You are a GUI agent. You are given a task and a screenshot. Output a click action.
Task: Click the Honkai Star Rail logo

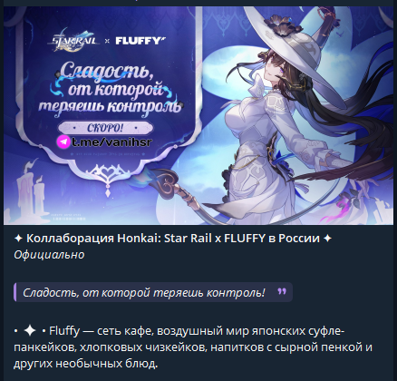pos(73,40)
